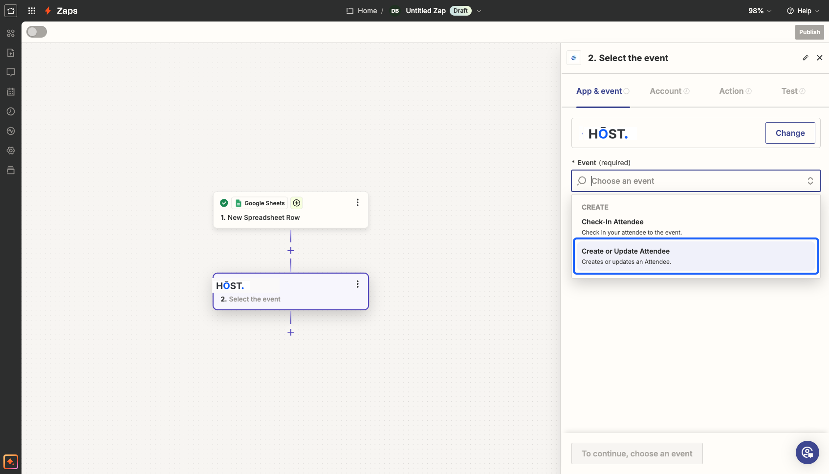Click the Help question mark icon
829x474 pixels.
790,11
